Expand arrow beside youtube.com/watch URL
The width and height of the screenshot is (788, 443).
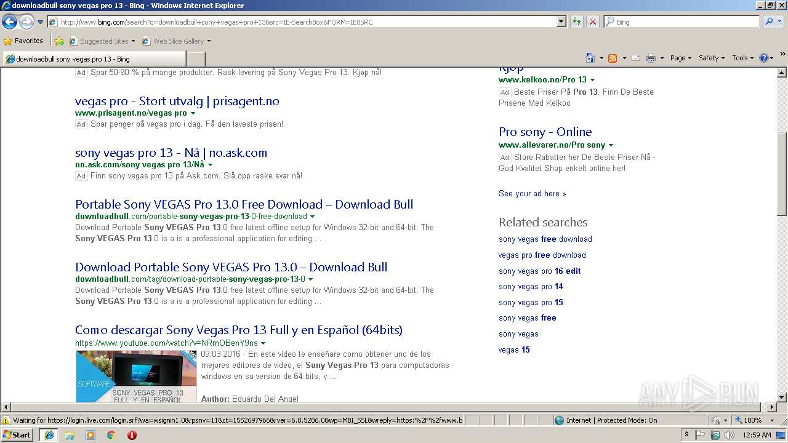(263, 343)
